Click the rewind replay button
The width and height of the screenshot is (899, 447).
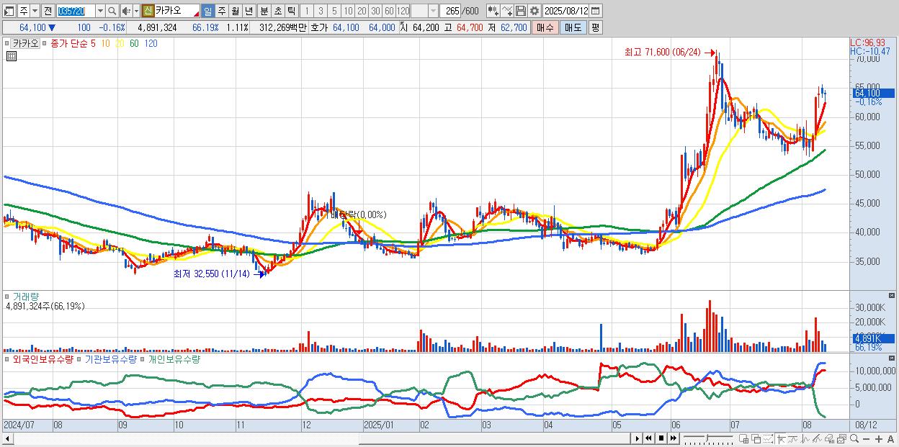pos(648,438)
